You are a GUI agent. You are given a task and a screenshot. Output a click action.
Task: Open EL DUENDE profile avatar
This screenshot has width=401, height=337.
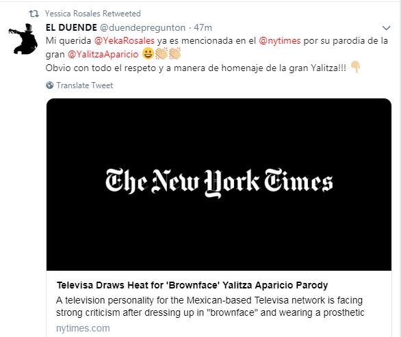[23, 38]
